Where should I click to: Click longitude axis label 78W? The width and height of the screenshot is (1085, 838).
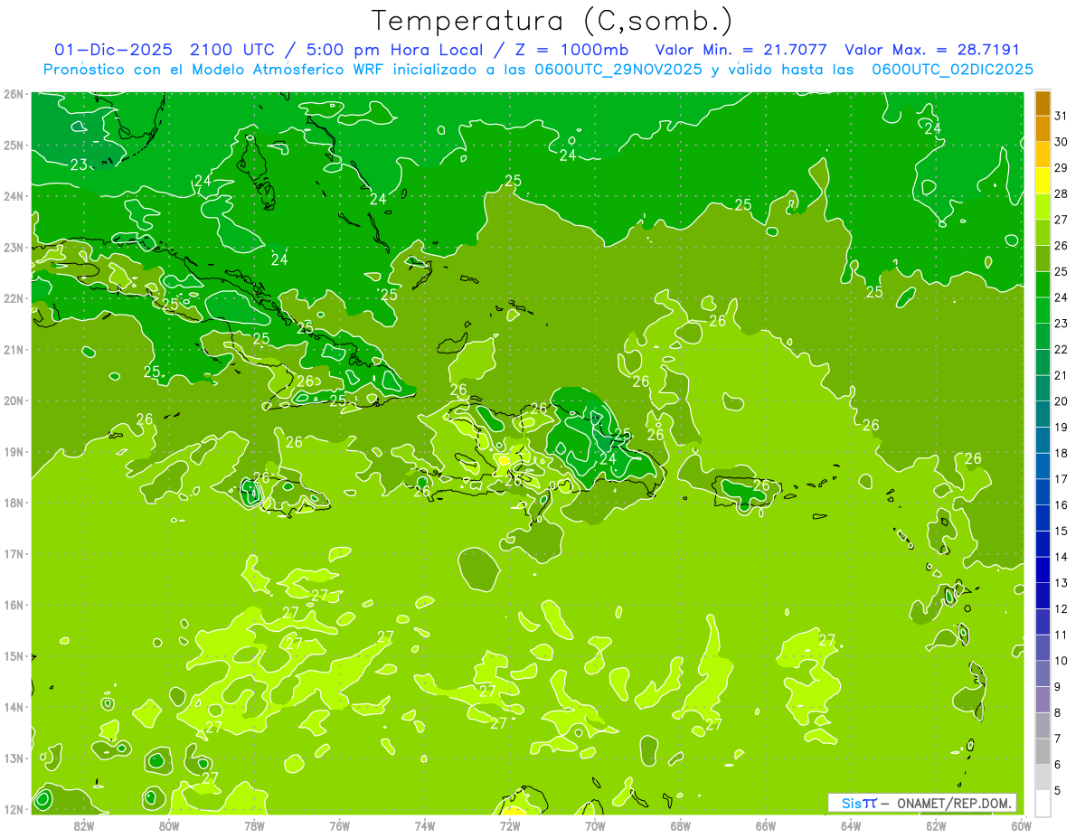coord(254,826)
